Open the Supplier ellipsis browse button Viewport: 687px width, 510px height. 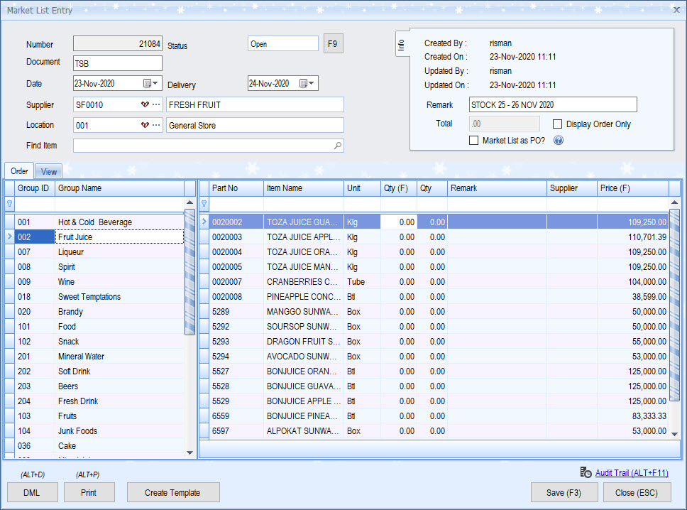(x=156, y=105)
